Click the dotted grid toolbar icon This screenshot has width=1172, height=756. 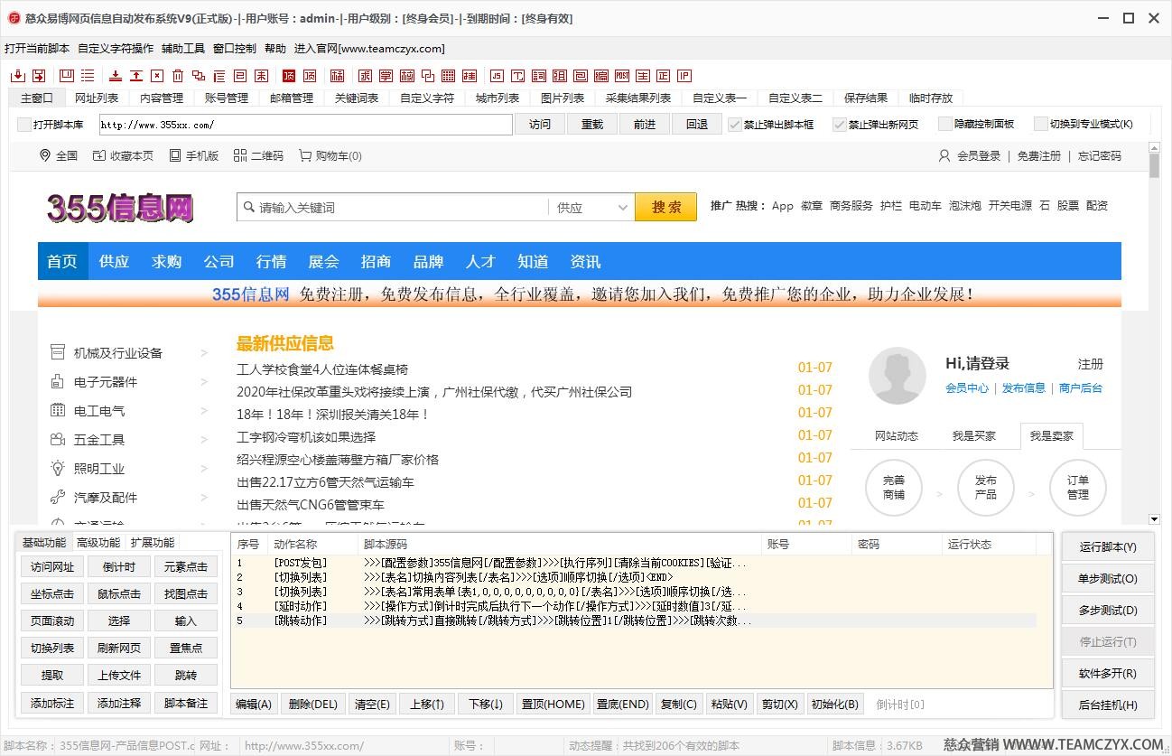tap(448, 76)
